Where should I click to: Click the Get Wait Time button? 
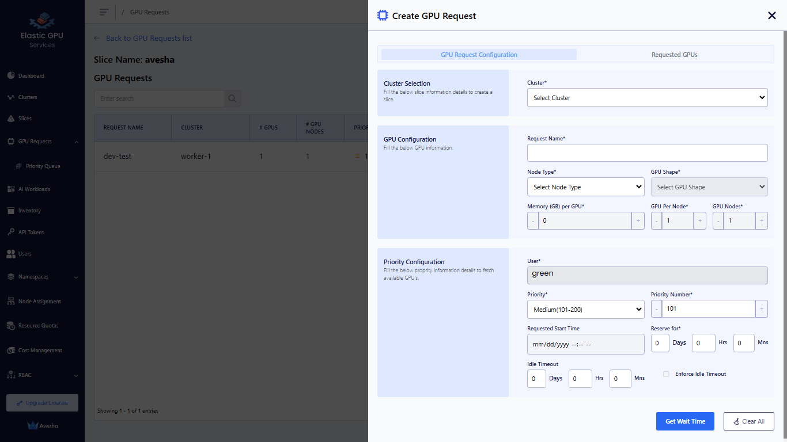685,421
